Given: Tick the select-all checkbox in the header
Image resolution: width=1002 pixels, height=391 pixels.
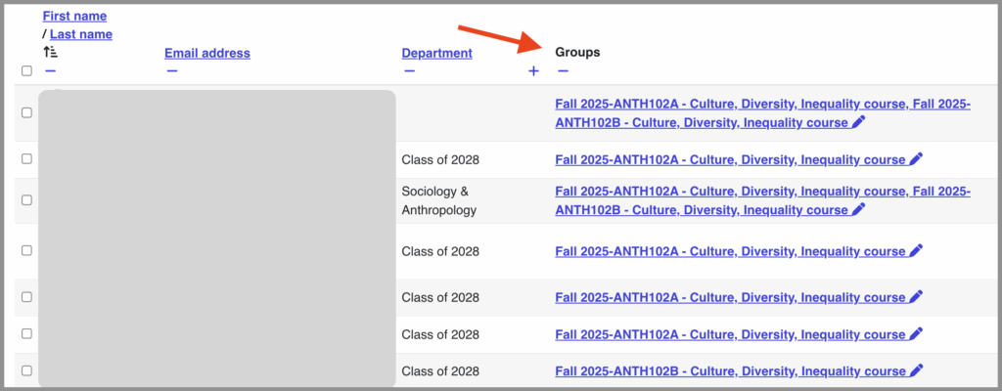Looking at the screenshot, I should point(26,71).
